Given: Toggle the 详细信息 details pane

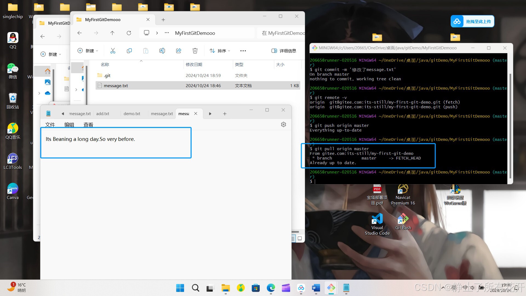Looking at the screenshot, I should tap(284, 51).
